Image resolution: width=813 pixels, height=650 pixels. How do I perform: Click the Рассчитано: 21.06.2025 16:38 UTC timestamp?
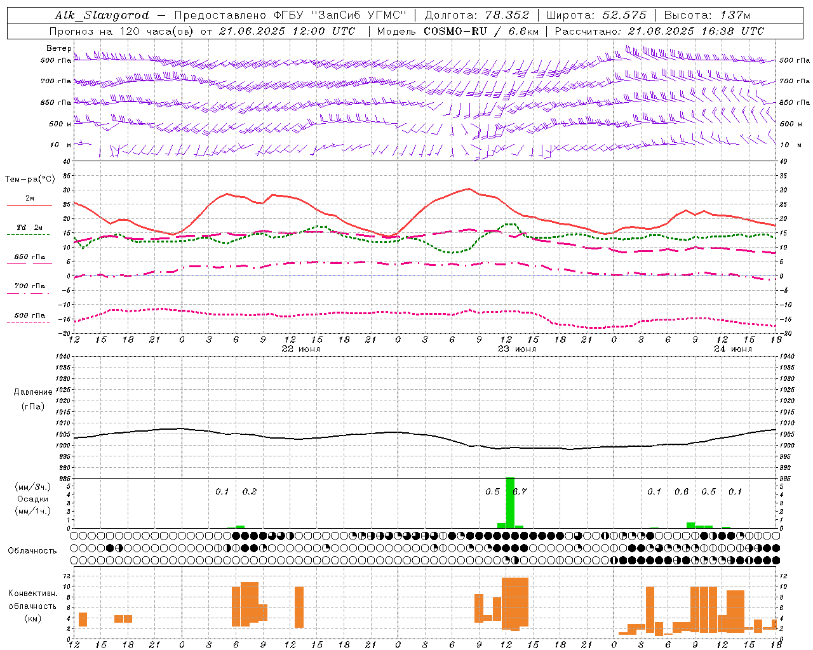coord(659,31)
